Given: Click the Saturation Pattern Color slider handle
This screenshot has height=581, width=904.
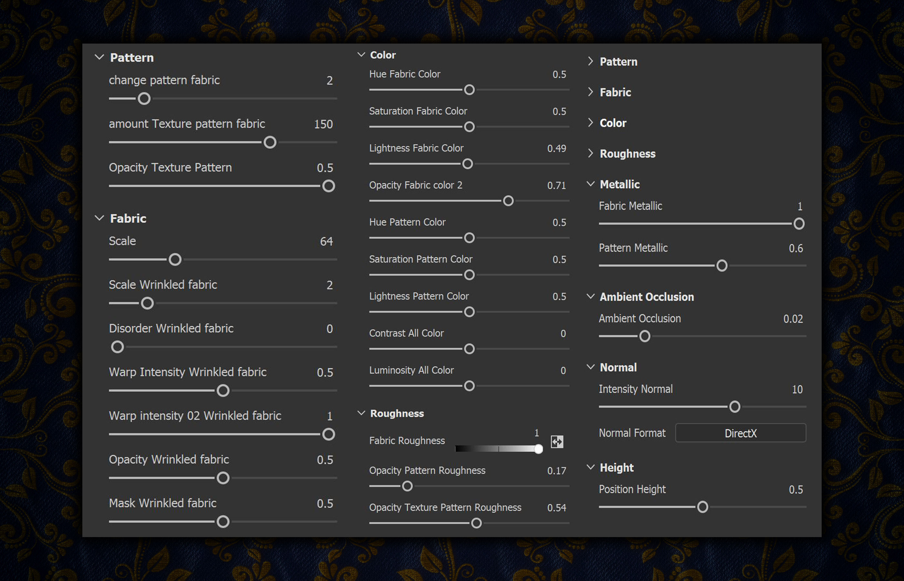Looking at the screenshot, I should [469, 275].
